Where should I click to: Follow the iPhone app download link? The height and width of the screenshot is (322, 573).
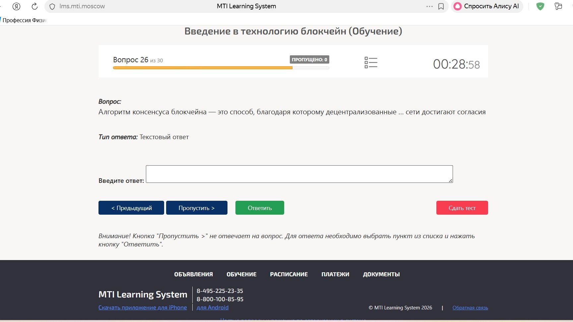(x=143, y=307)
